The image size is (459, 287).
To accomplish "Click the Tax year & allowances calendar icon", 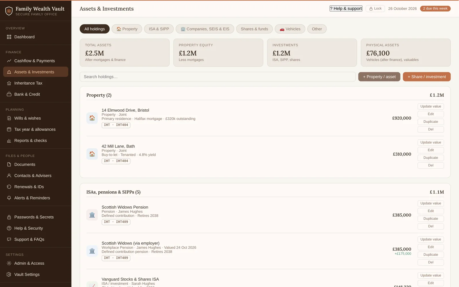I will click(x=9, y=129).
